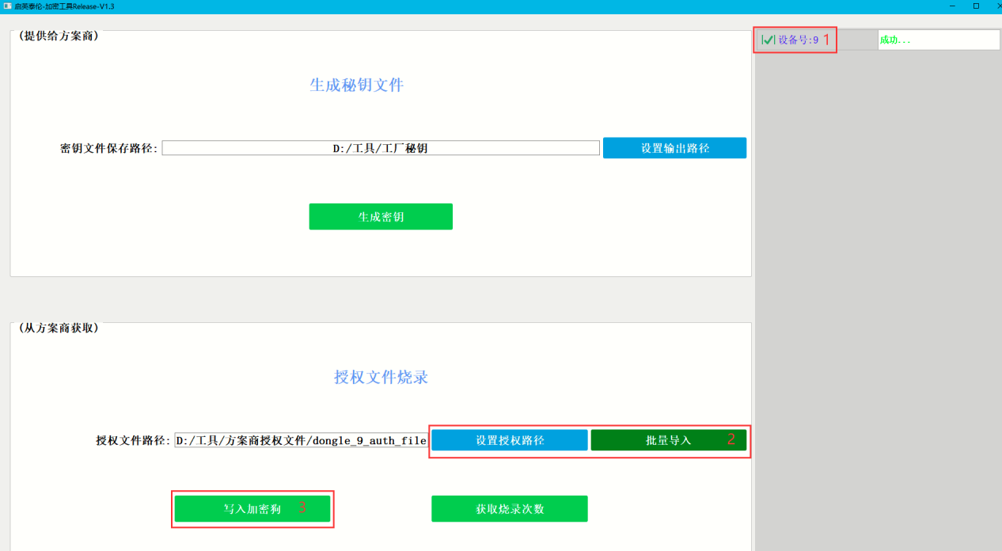Toggle the 设备号:9 device checkbox
The height and width of the screenshot is (551, 1002).
769,40
